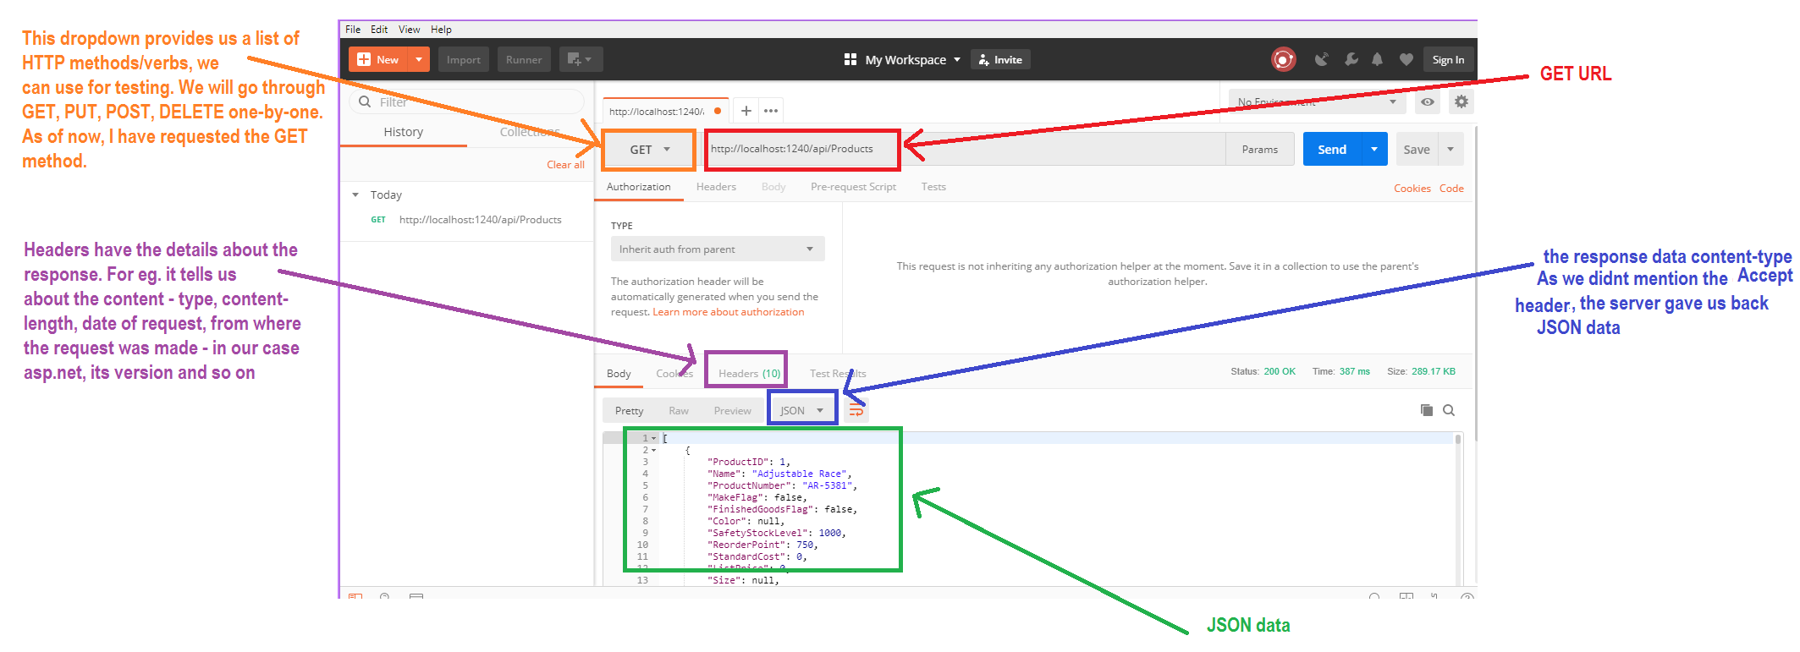The image size is (1800, 652).
Task: Switch response view to Raw
Action: (678, 411)
